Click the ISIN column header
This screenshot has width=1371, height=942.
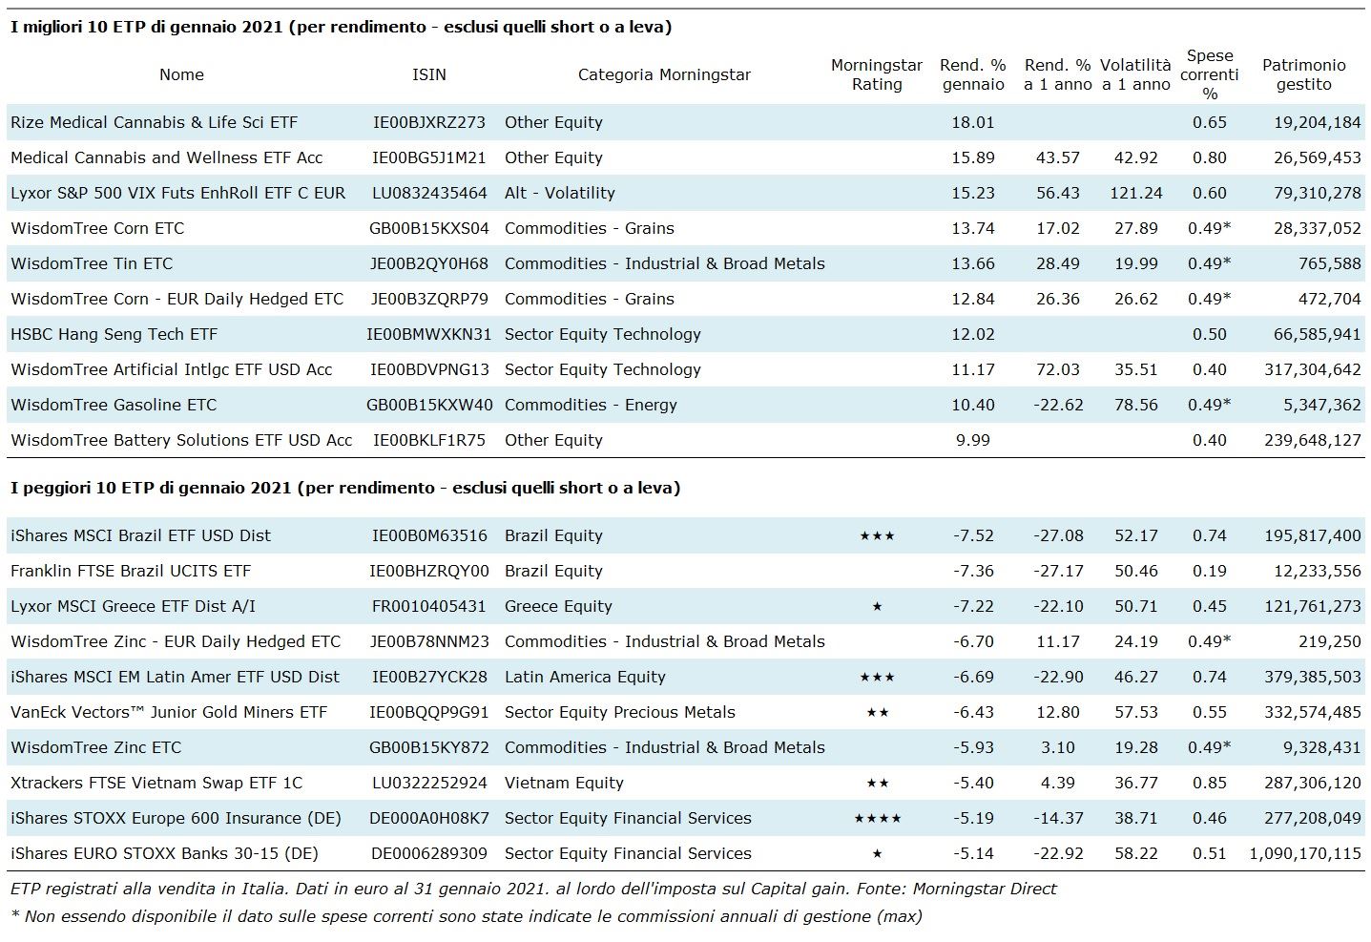pos(428,74)
